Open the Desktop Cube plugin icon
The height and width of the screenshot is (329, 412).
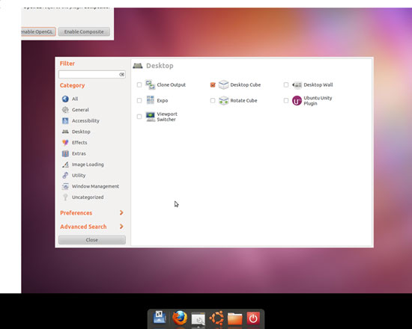[x=223, y=84]
